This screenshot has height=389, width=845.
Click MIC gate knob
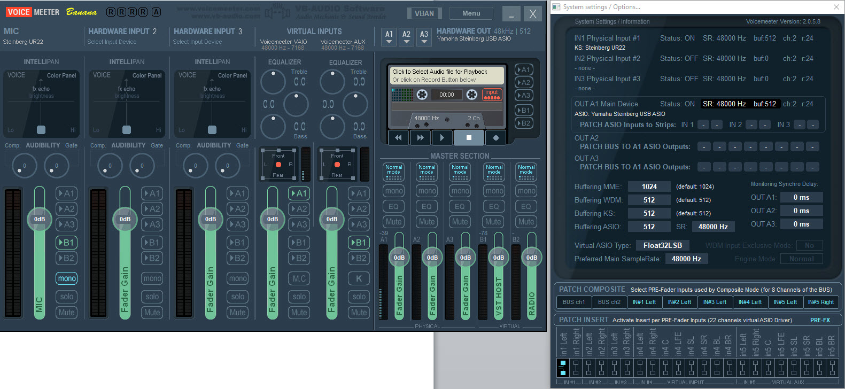56,166
